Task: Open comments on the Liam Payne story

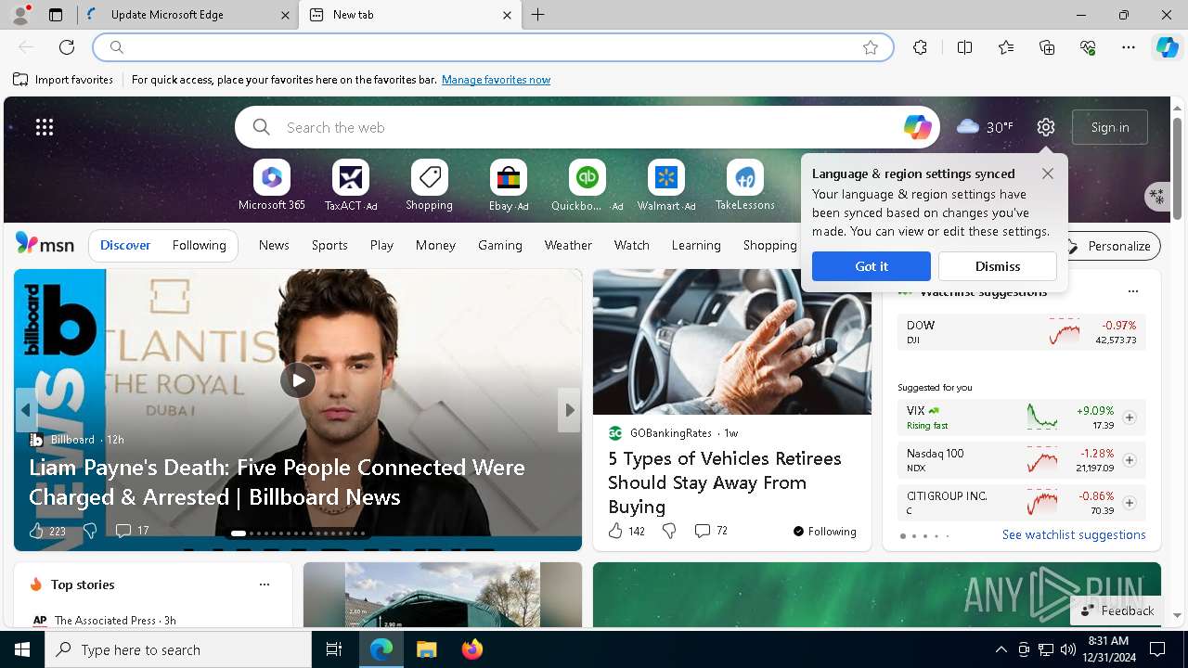Action: (131, 531)
